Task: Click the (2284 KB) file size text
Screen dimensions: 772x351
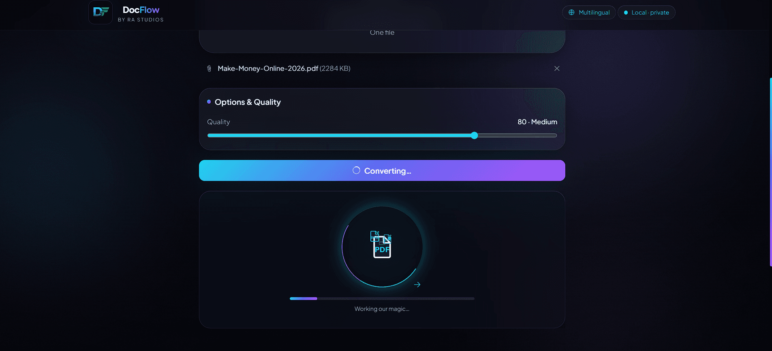Action: [x=335, y=68]
